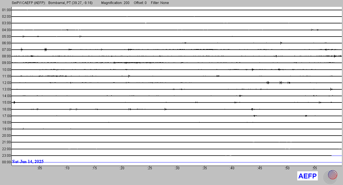The image size is (343, 185).
Task: Click the :25 minute axis label
Action: (149, 168)
